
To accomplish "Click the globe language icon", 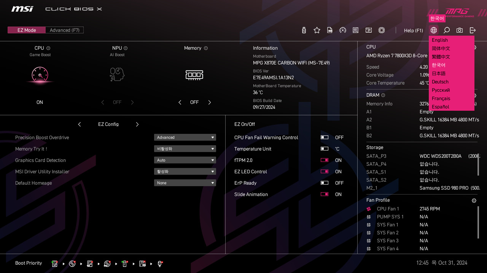I will pyautogui.click(x=434, y=30).
